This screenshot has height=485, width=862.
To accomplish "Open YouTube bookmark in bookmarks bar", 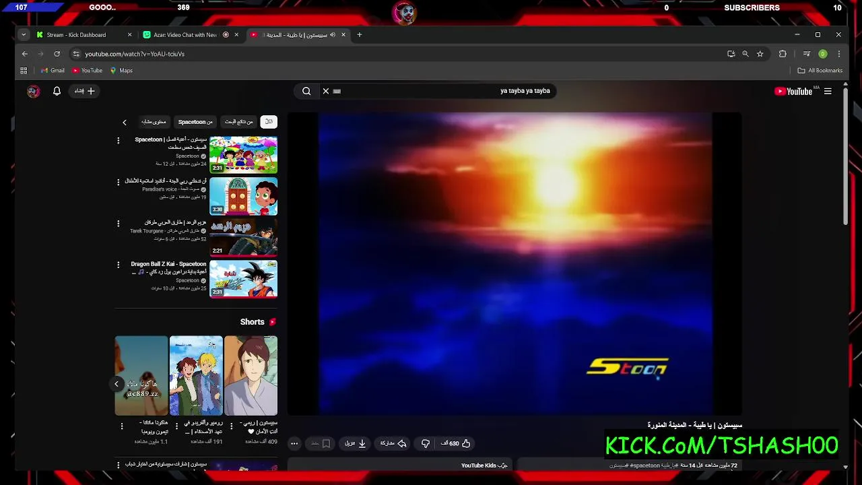I will (88, 71).
